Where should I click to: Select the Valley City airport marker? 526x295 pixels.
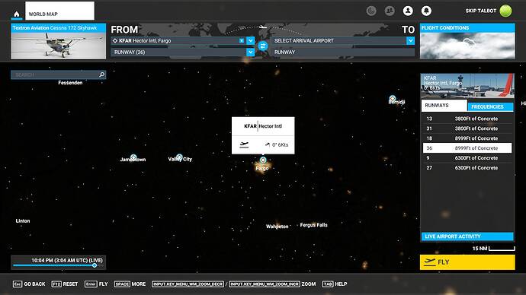click(179, 157)
